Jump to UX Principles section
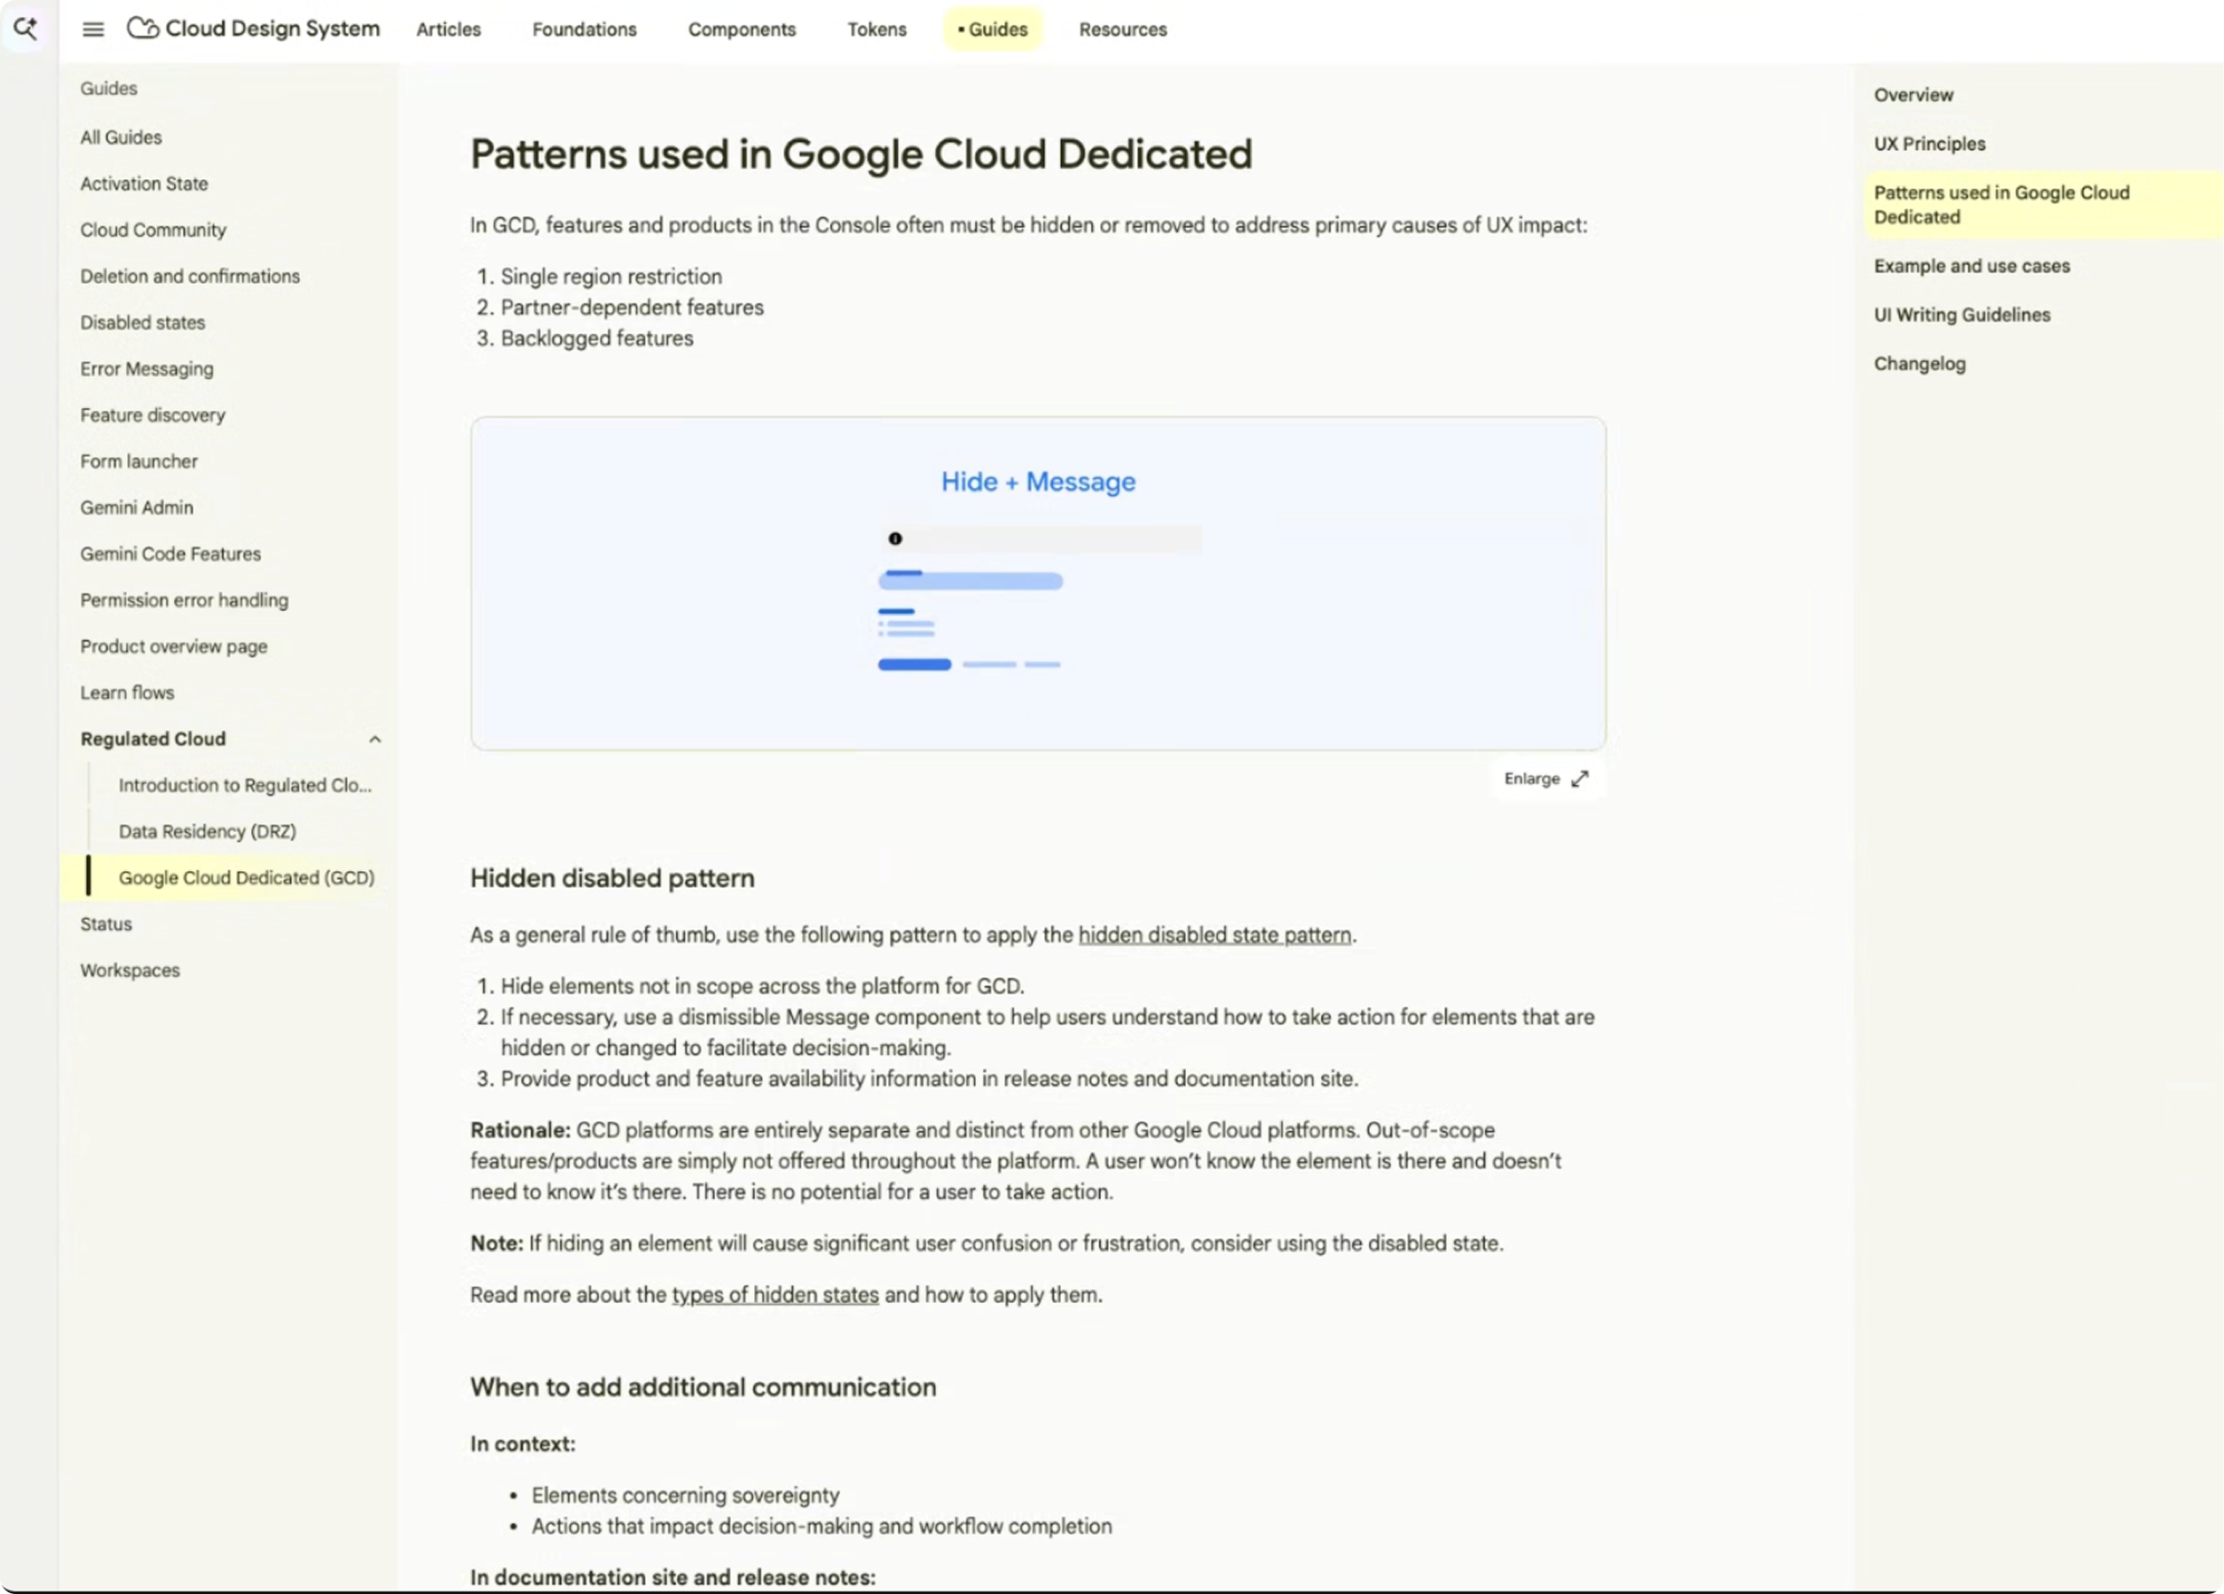 coord(1929,143)
